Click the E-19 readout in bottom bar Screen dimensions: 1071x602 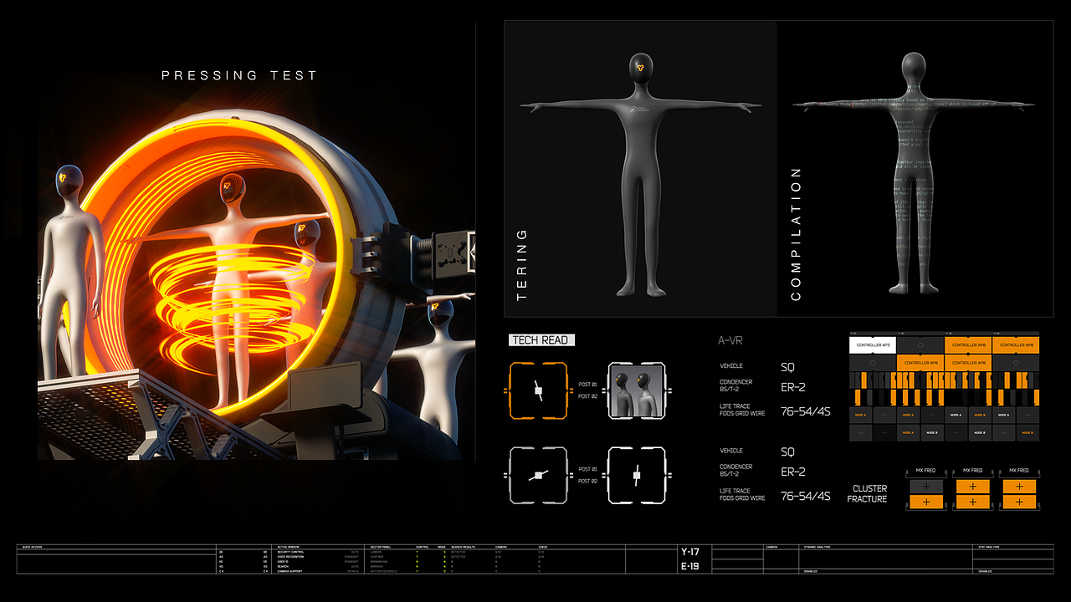click(690, 566)
